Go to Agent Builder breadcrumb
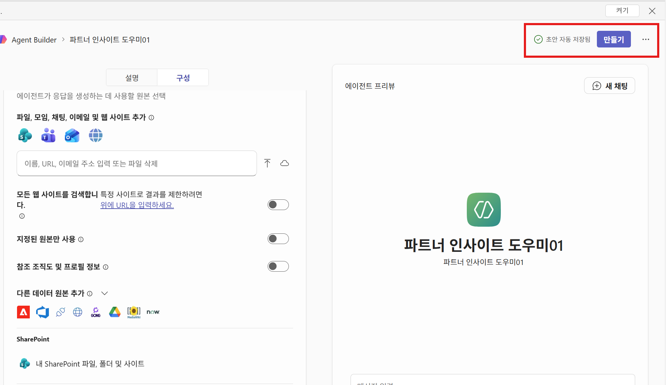This screenshot has width=666, height=385. 34,40
